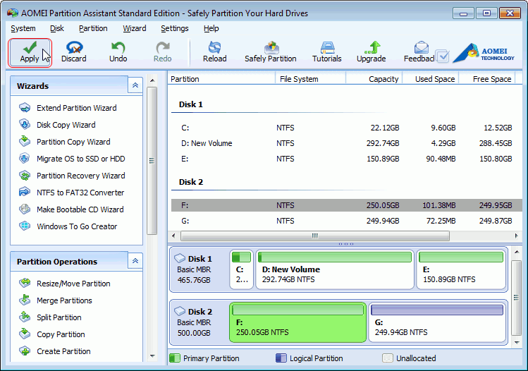Screen dimensions: 528x371
Task: Select the F: partition row
Action: click(x=347, y=205)
